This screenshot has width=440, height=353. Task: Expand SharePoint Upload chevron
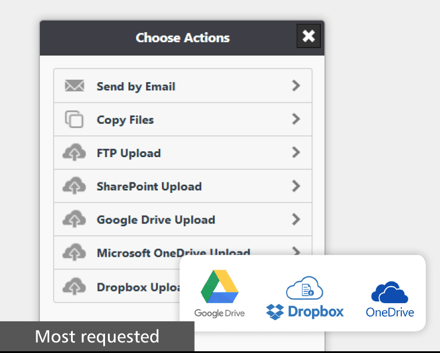tap(296, 186)
